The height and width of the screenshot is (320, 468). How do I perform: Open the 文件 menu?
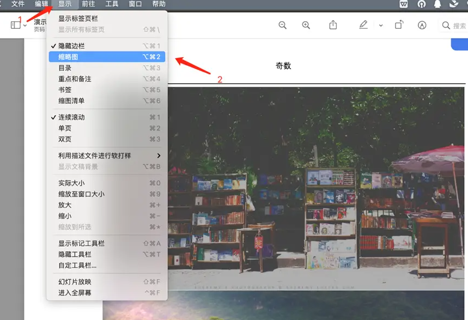pos(18,4)
